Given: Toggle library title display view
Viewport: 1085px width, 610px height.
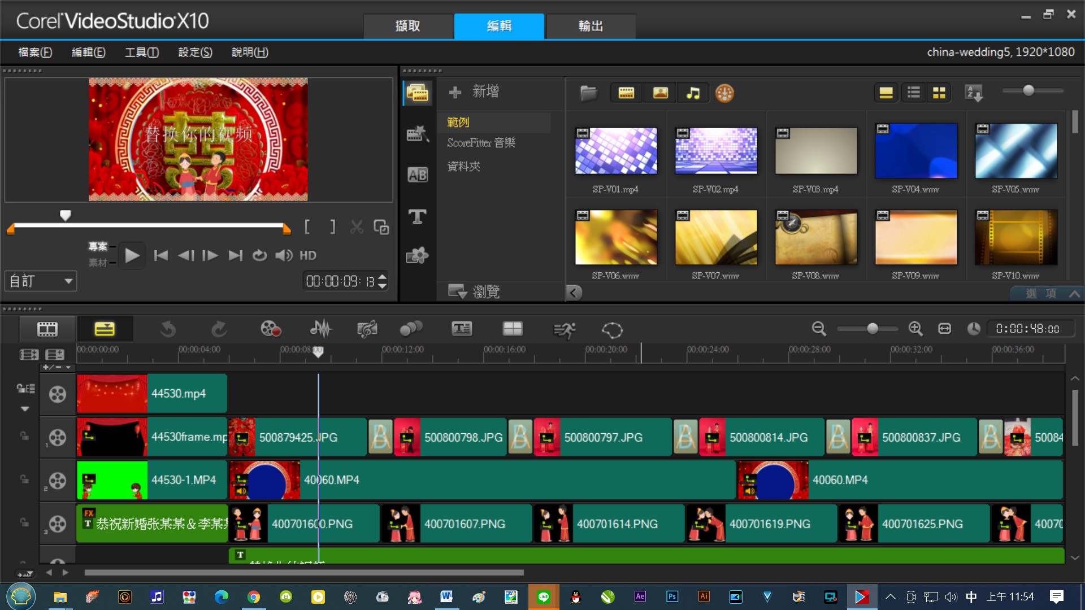Looking at the screenshot, I should tap(886, 93).
